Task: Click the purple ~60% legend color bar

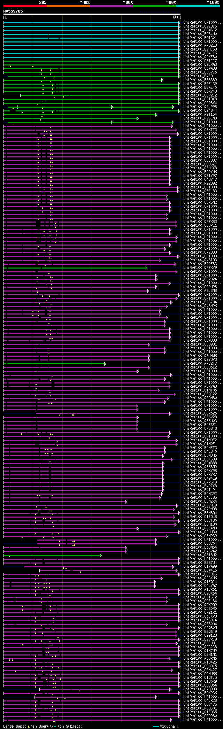Action: tap(111, 6)
